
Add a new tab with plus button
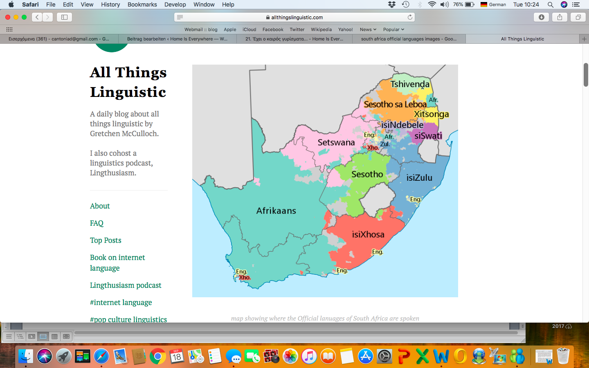(584, 39)
